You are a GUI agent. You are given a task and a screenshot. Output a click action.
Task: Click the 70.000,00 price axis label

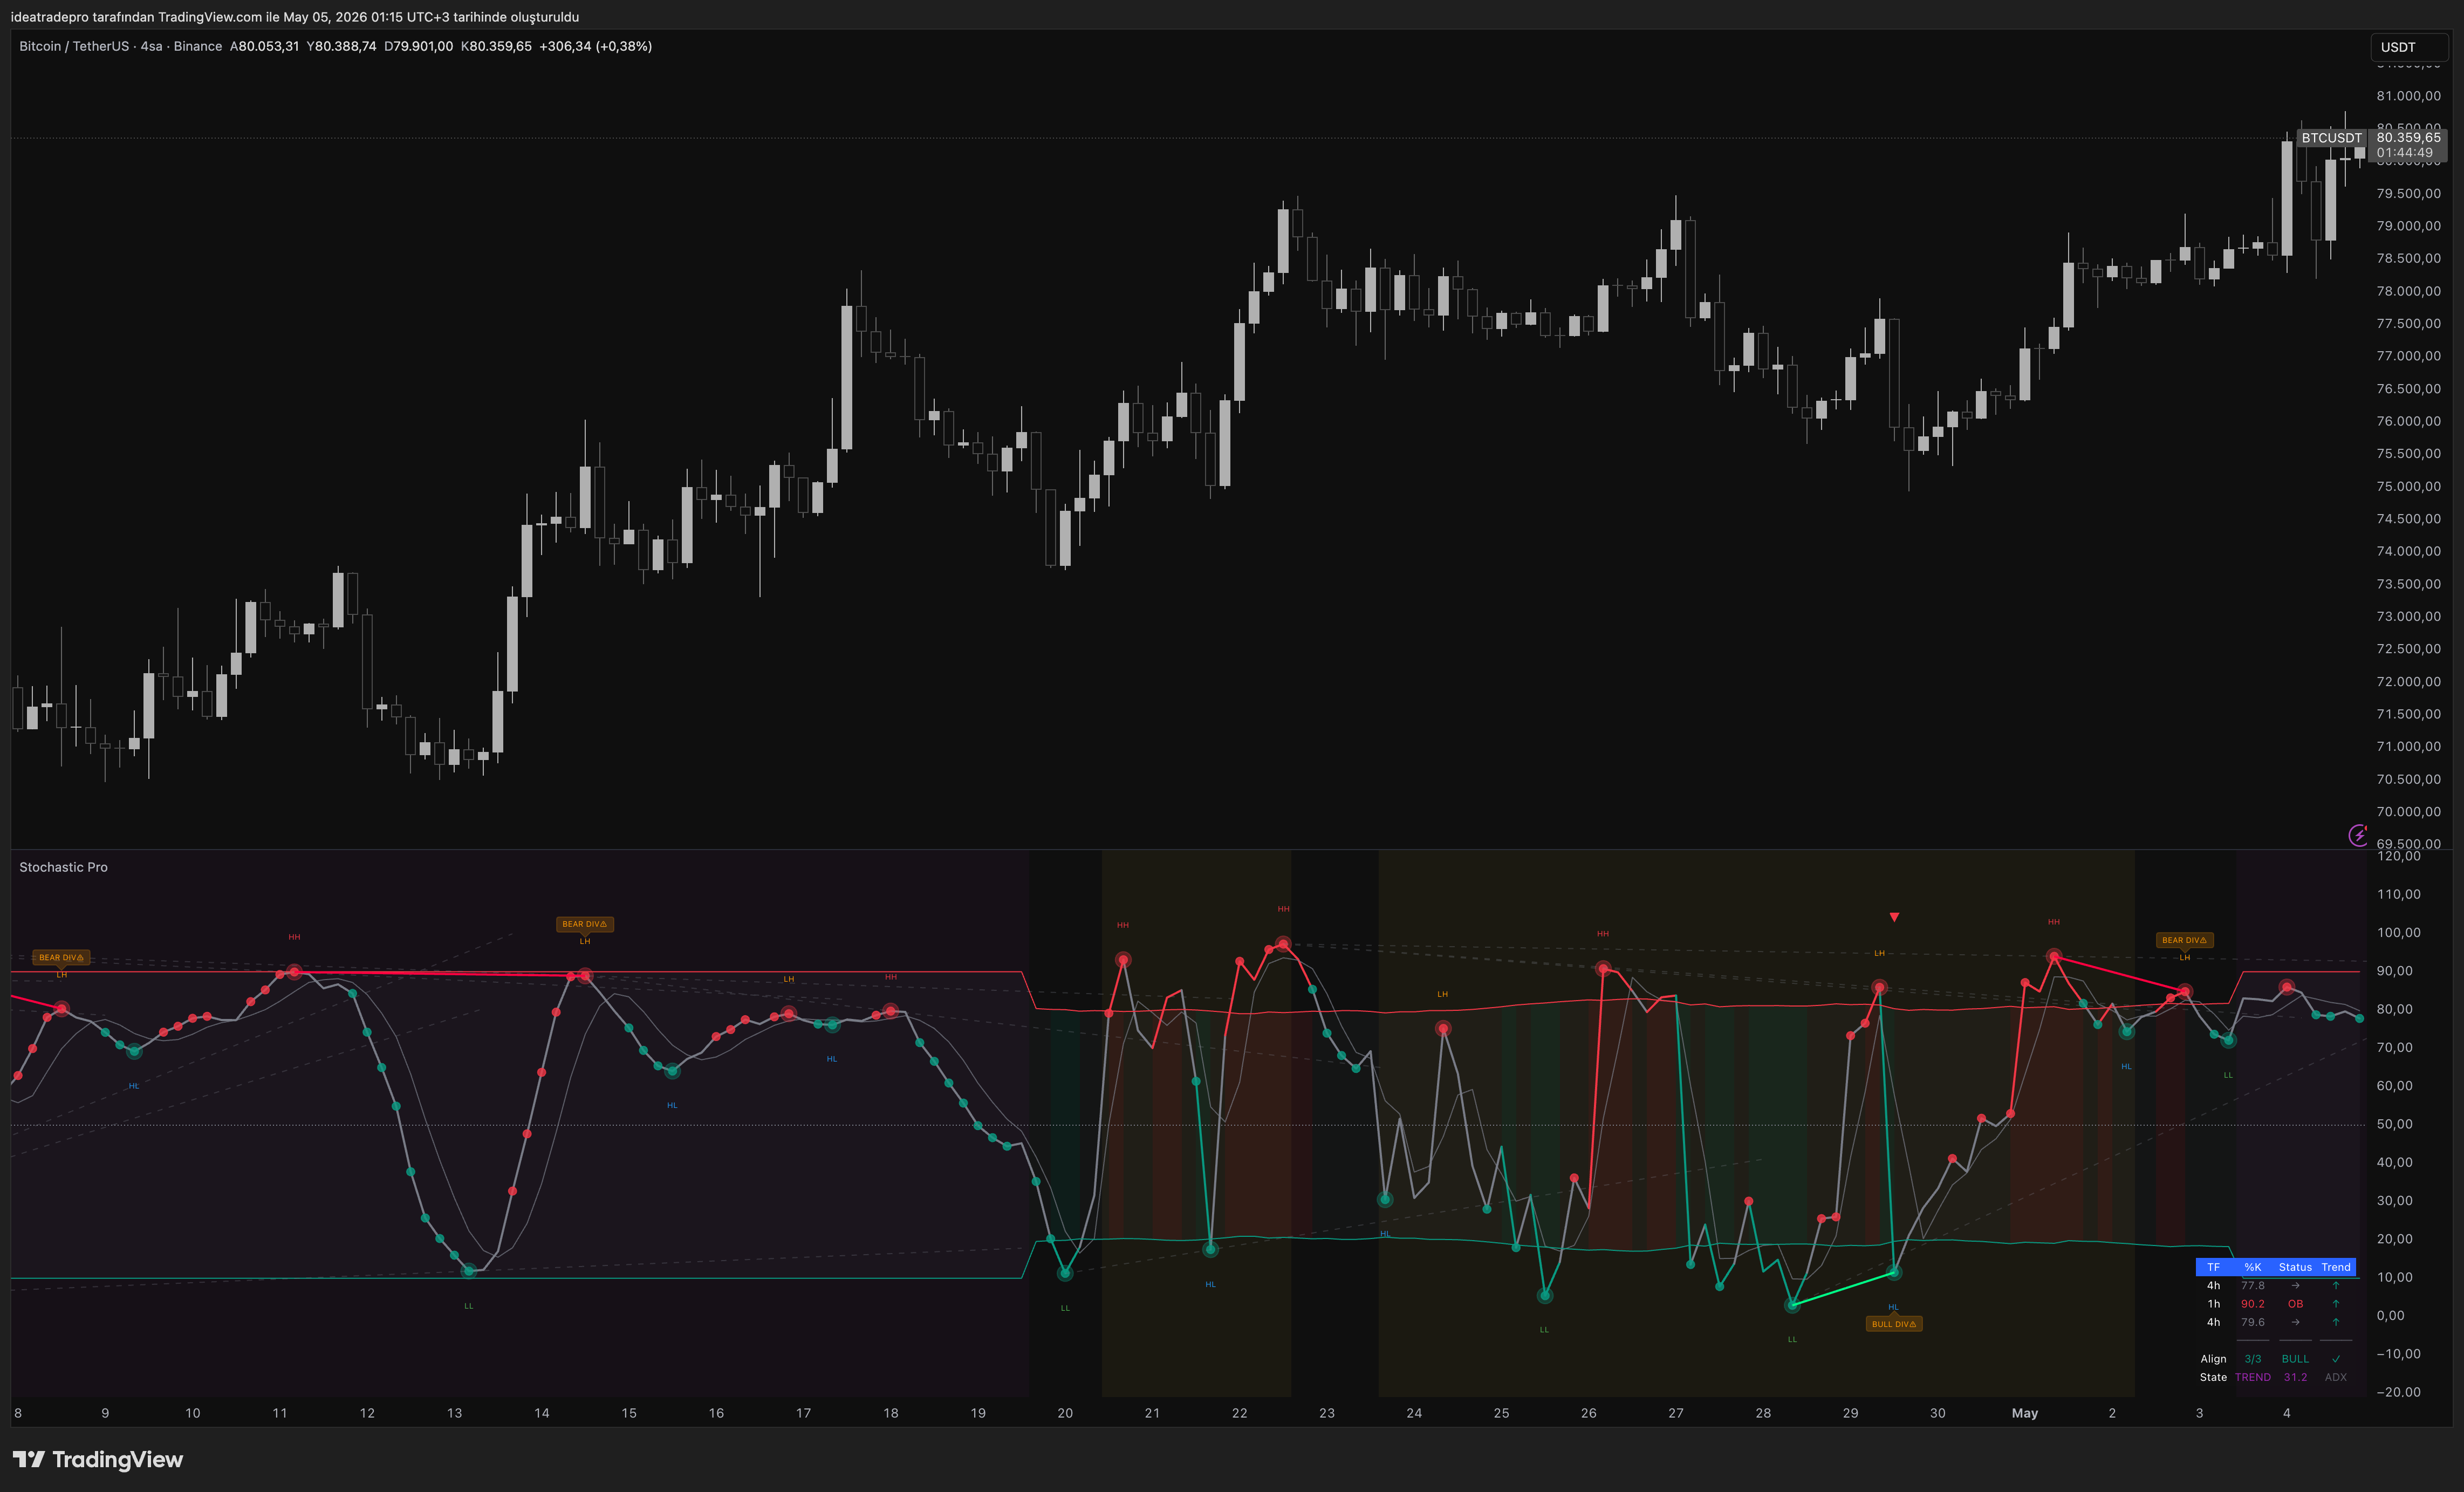(2409, 811)
